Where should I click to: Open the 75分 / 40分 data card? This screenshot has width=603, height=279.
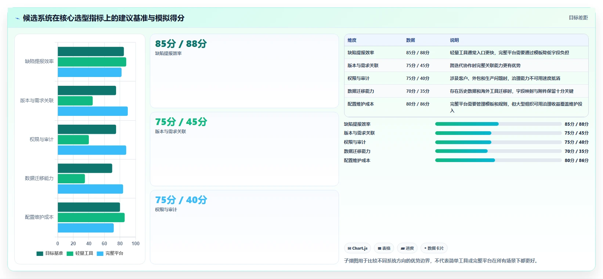(244, 227)
